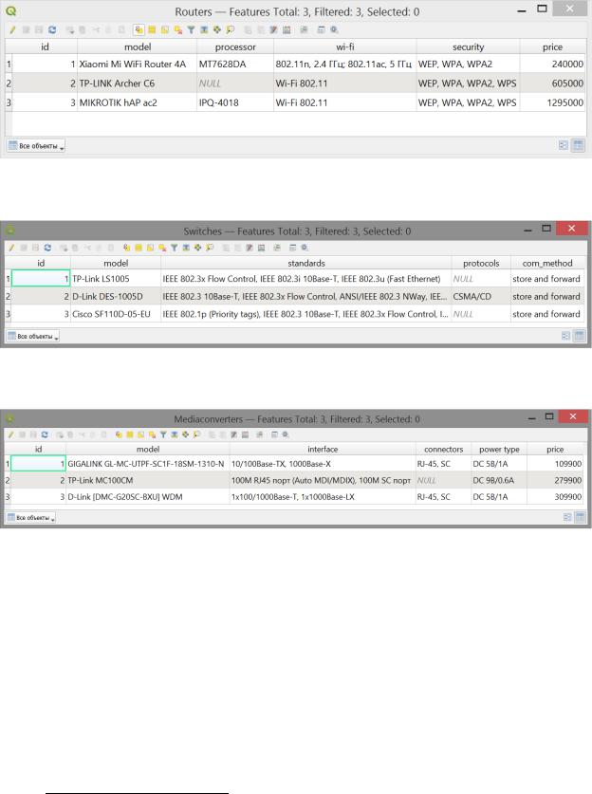Screen dimensions: 592x794
Task: Invert selection icon in Routers toolbar
Action: 164,29
